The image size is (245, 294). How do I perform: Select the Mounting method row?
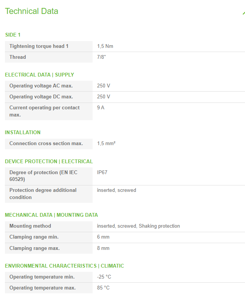point(125,226)
